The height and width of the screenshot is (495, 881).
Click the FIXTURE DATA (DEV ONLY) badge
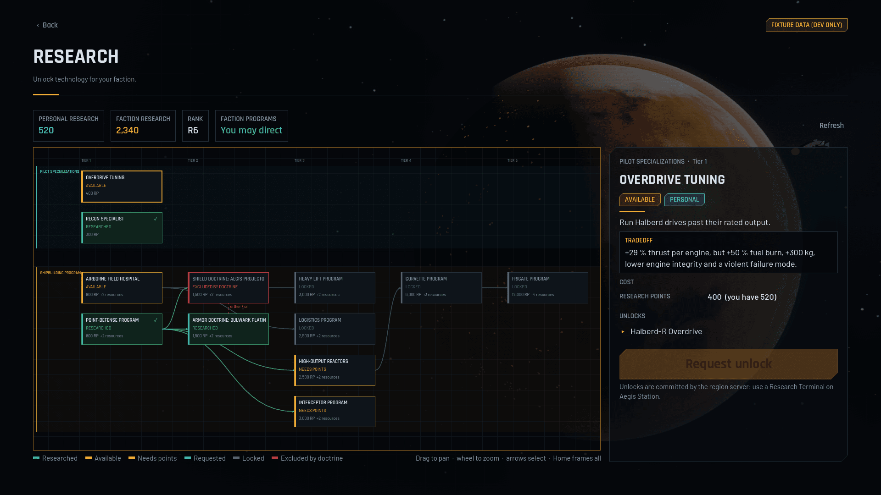click(x=807, y=25)
